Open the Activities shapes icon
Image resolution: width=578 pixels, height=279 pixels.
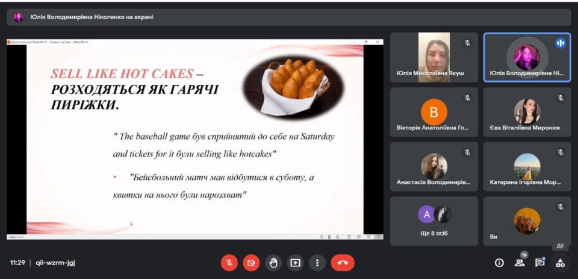(x=561, y=263)
